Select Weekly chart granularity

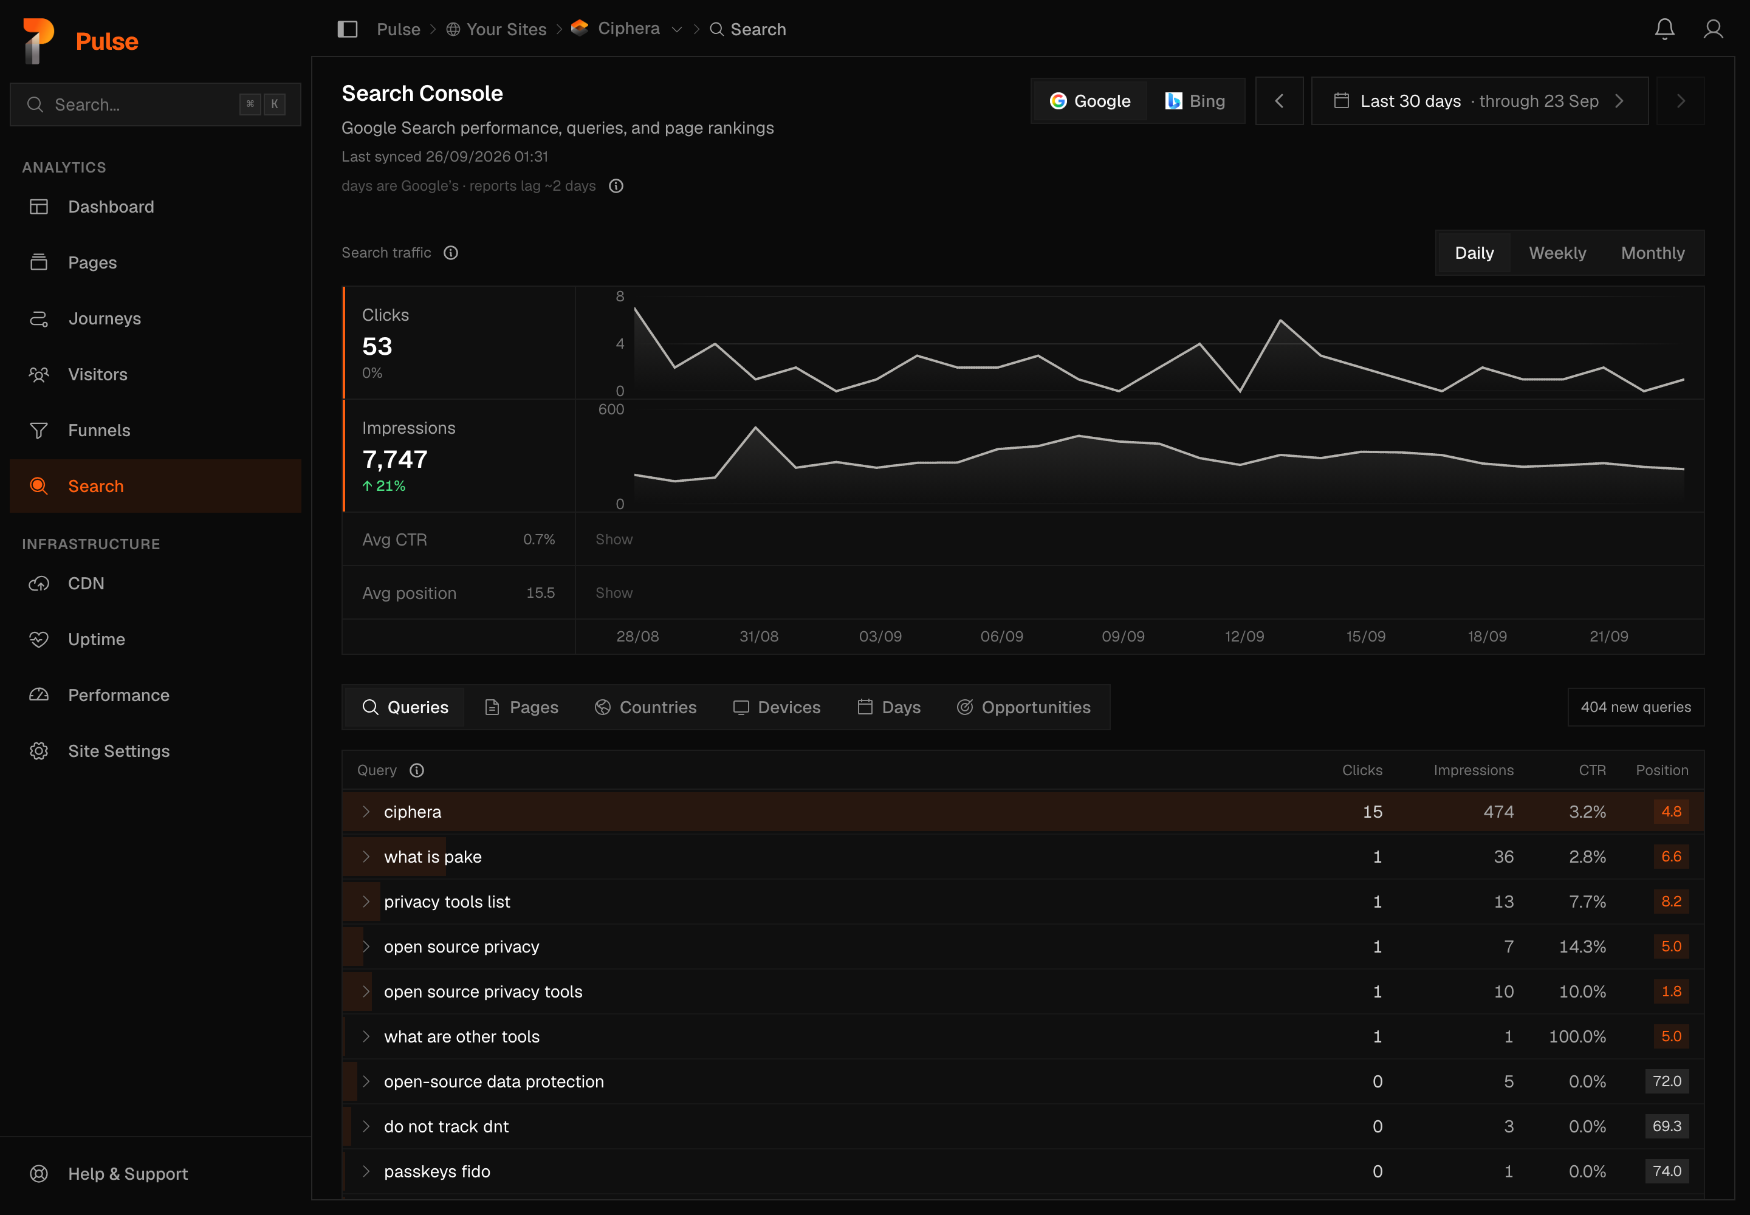[1557, 253]
